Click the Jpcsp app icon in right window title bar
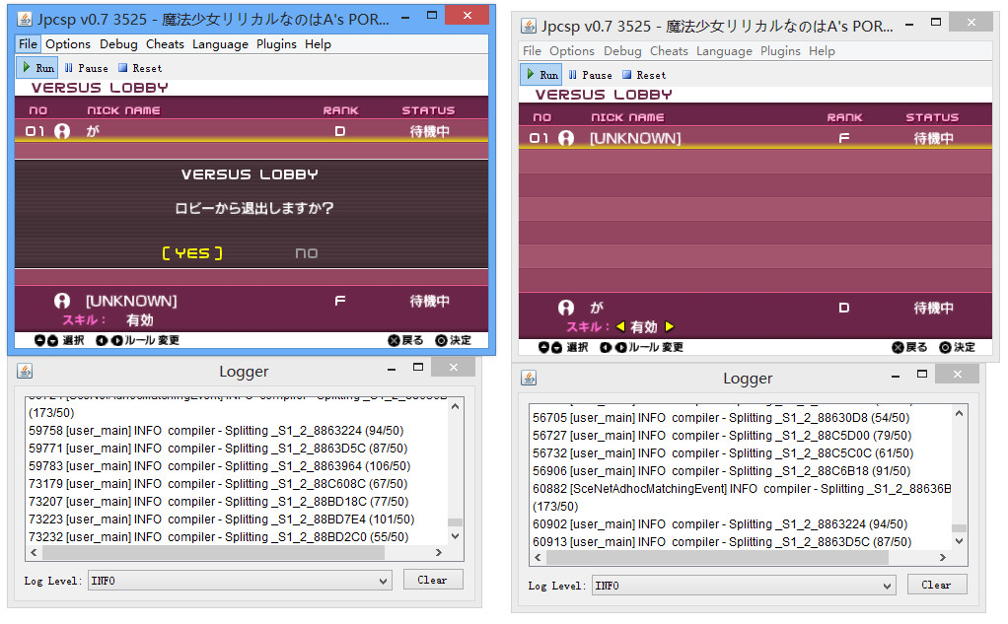 pyautogui.click(x=529, y=27)
